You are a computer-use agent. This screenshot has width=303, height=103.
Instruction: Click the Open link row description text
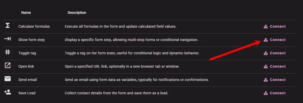click(122, 67)
